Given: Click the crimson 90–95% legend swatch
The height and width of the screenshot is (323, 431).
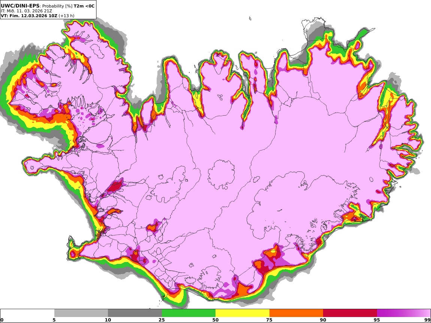Looking at the screenshot, I should click(350, 313).
